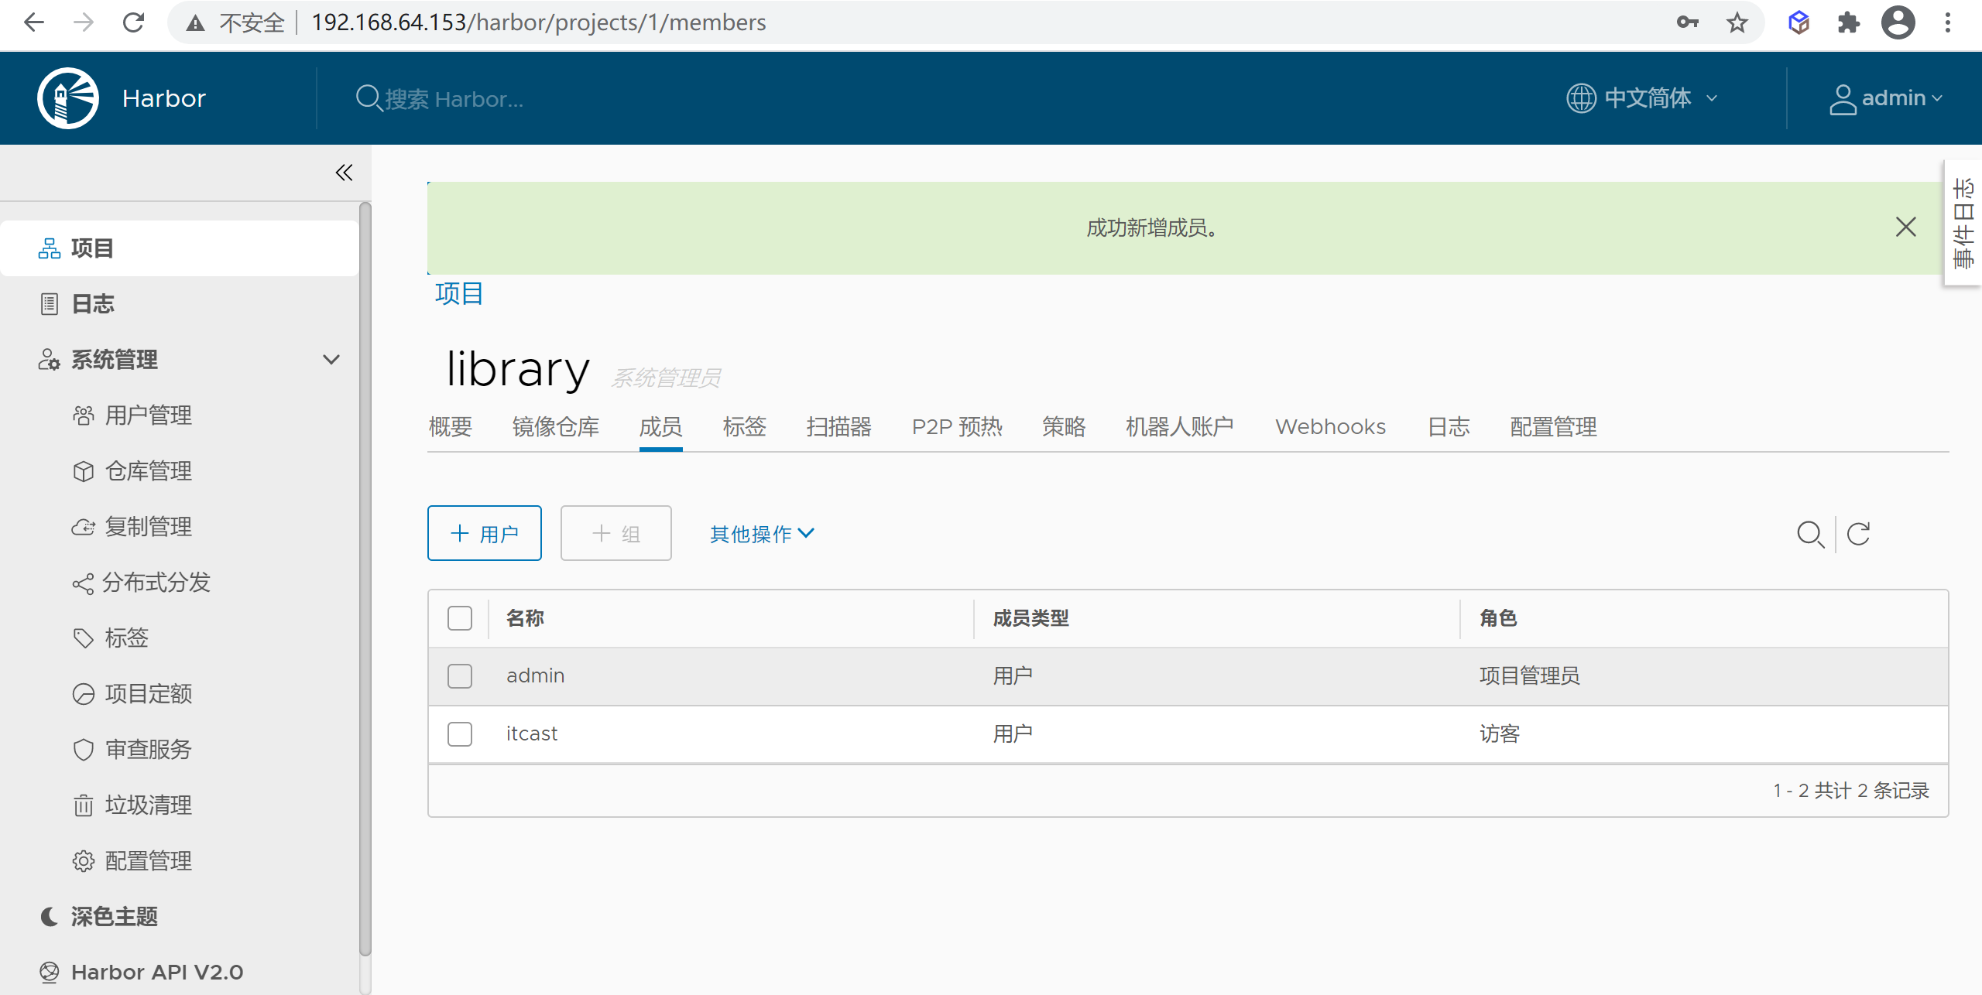Open the 审查服务 page

click(149, 749)
